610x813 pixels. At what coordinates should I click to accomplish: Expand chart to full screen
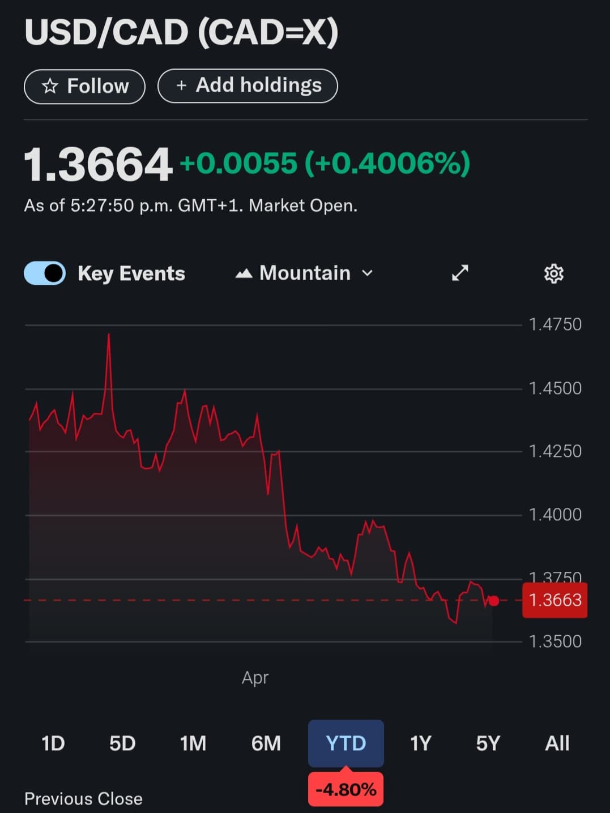coord(460,273)
